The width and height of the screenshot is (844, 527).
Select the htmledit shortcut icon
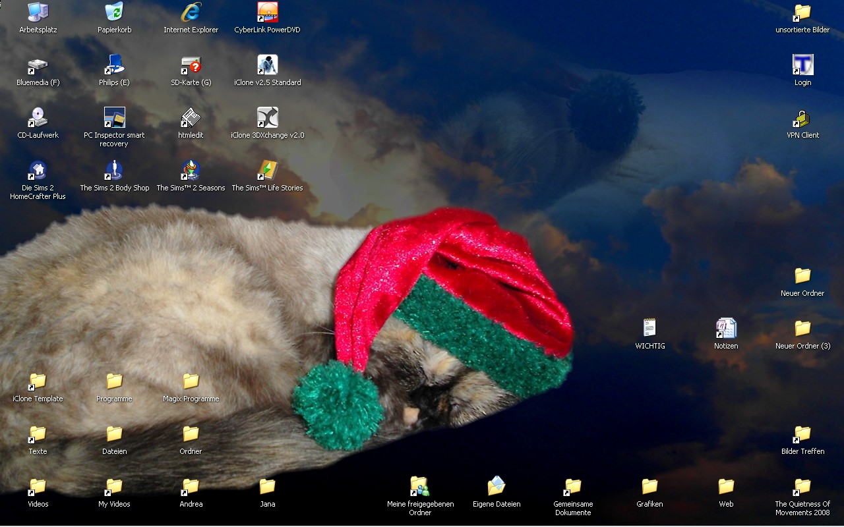pos(191,118)
